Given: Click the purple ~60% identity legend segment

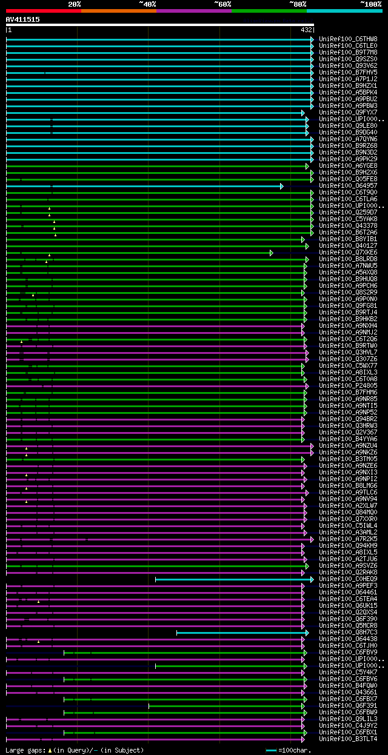Looking at the screenshot, I should (194, 10).
